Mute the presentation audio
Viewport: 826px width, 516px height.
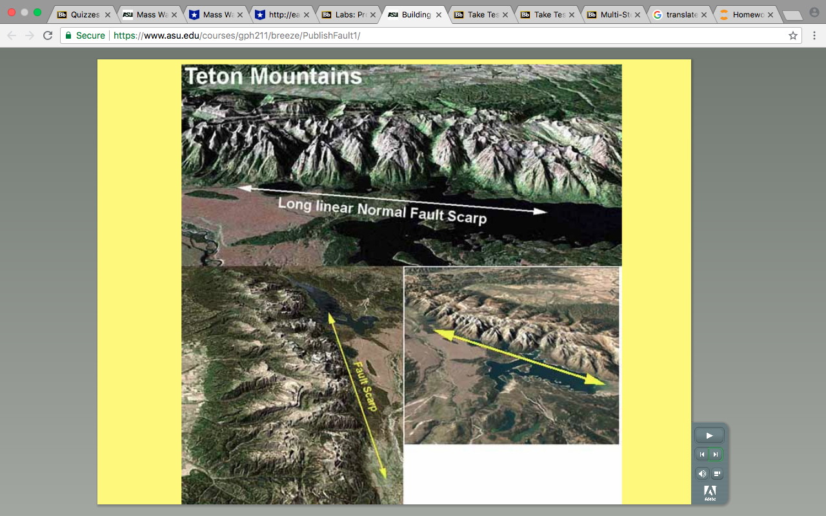tap(701, 474)
